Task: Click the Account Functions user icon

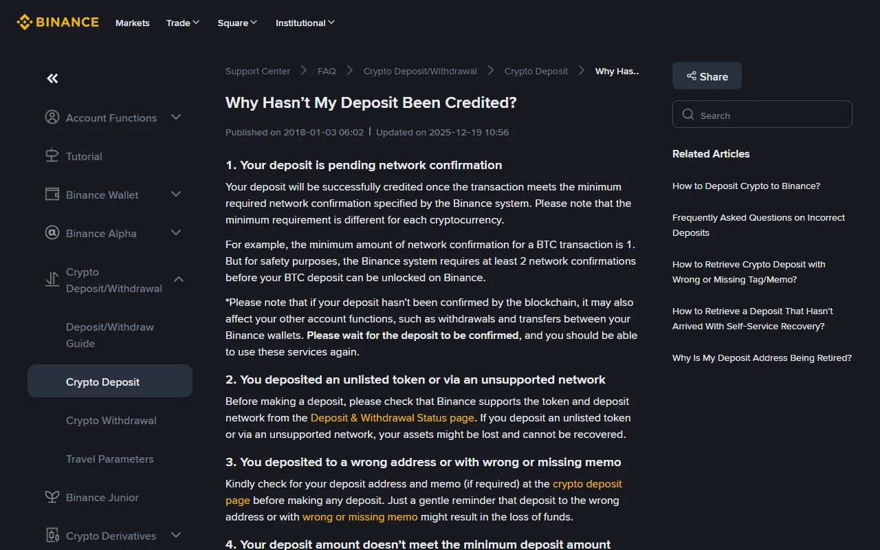Action: [52, 118]
